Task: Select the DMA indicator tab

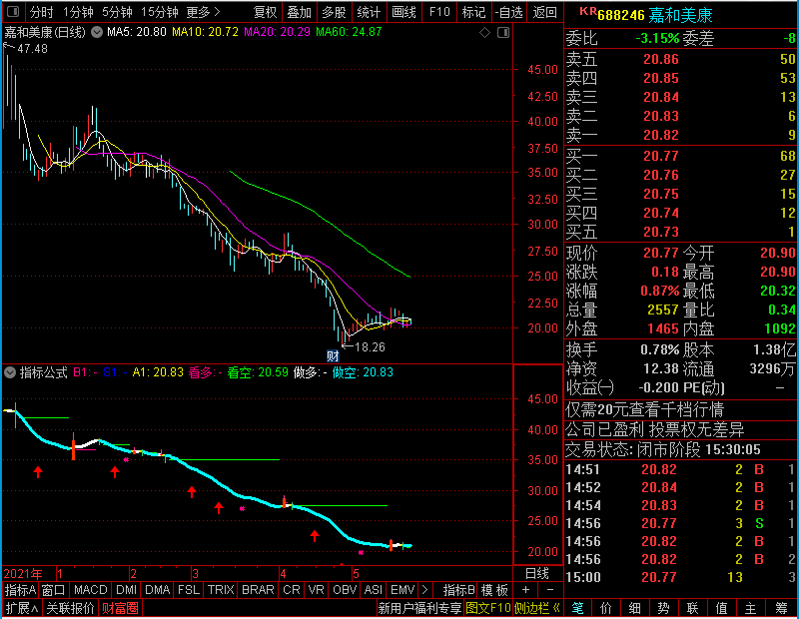Action: point(158,590)
